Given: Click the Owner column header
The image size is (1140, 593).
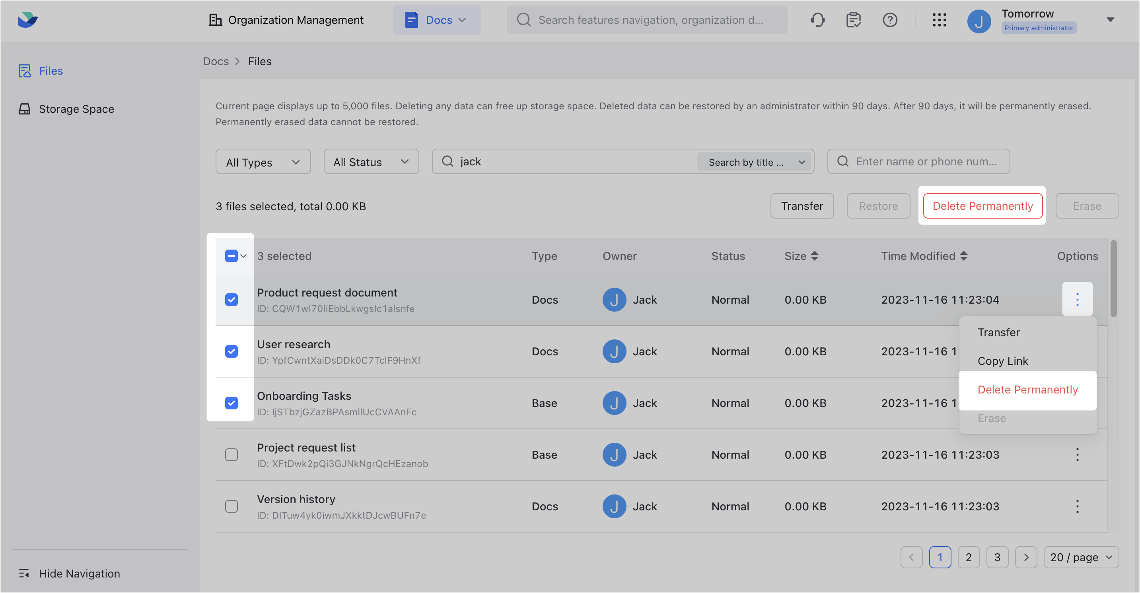Looking at the screenshot, I should click(x=619, y=256).
